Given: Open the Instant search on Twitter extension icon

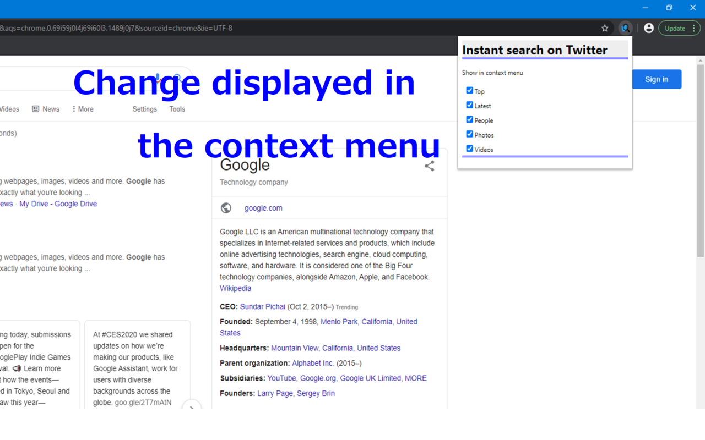Looking at the screenshot, I should click(x=625, y=28).
